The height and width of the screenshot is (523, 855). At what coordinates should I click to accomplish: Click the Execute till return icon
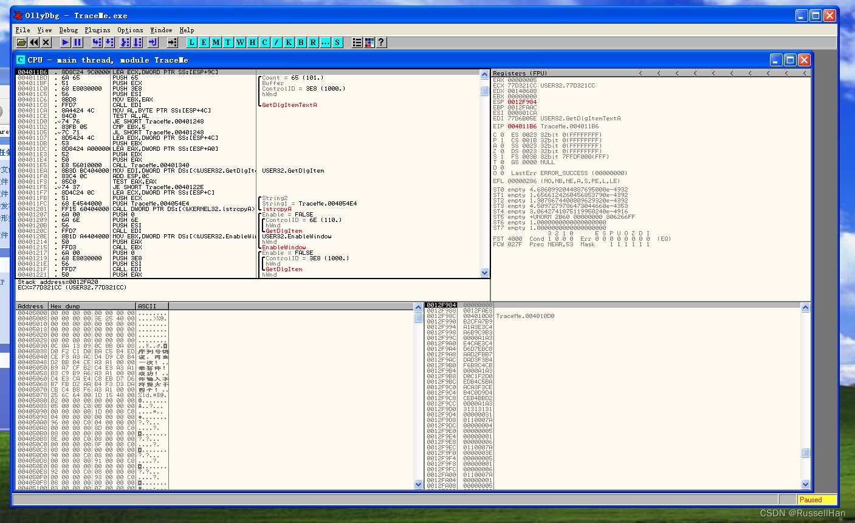click(153, 42)
